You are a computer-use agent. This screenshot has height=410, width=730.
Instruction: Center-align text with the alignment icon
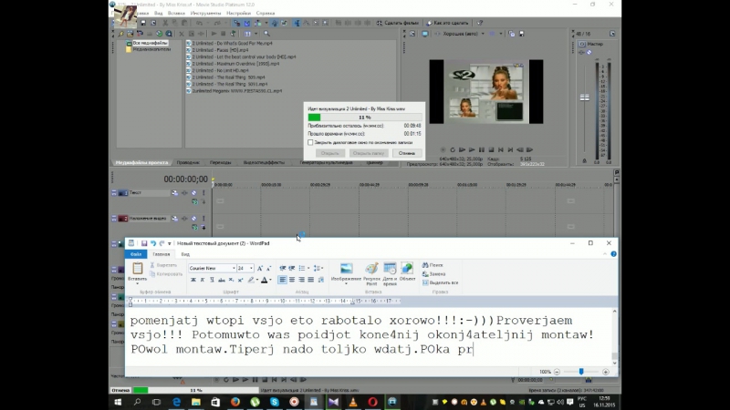point(294,280)
